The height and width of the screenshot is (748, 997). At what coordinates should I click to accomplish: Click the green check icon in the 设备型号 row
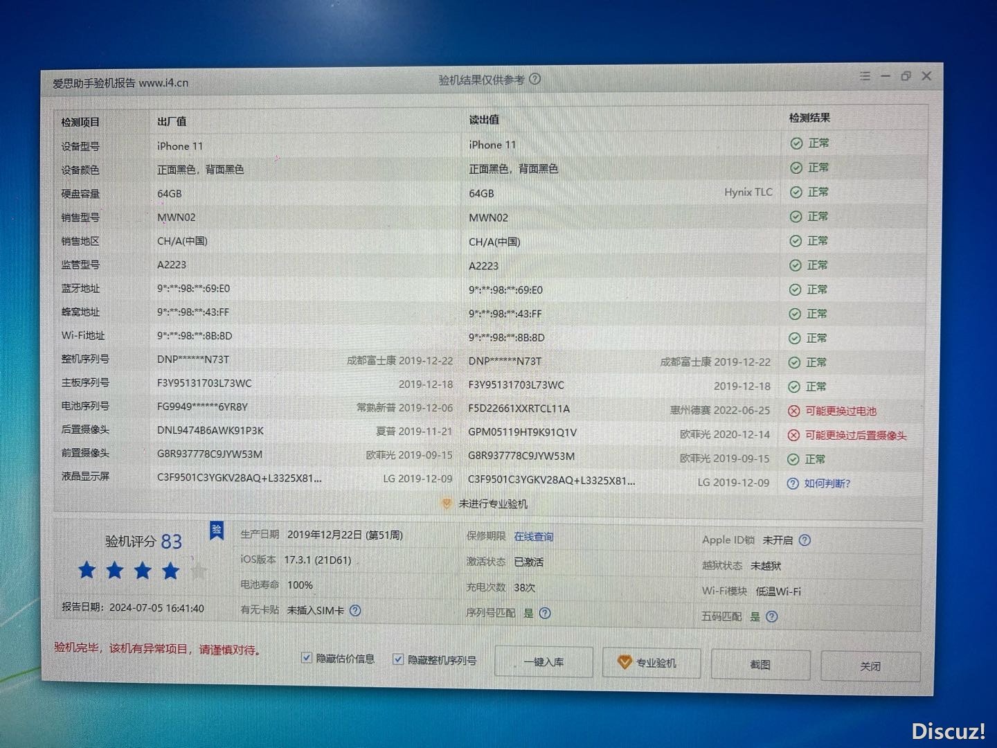(x=796, y=143)
